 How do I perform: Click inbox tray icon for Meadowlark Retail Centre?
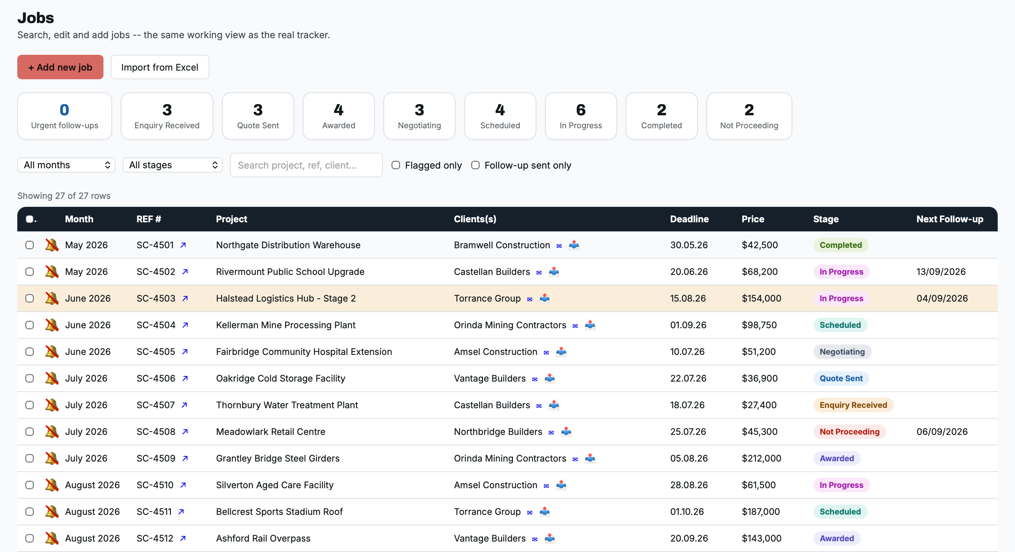point(566,431)
